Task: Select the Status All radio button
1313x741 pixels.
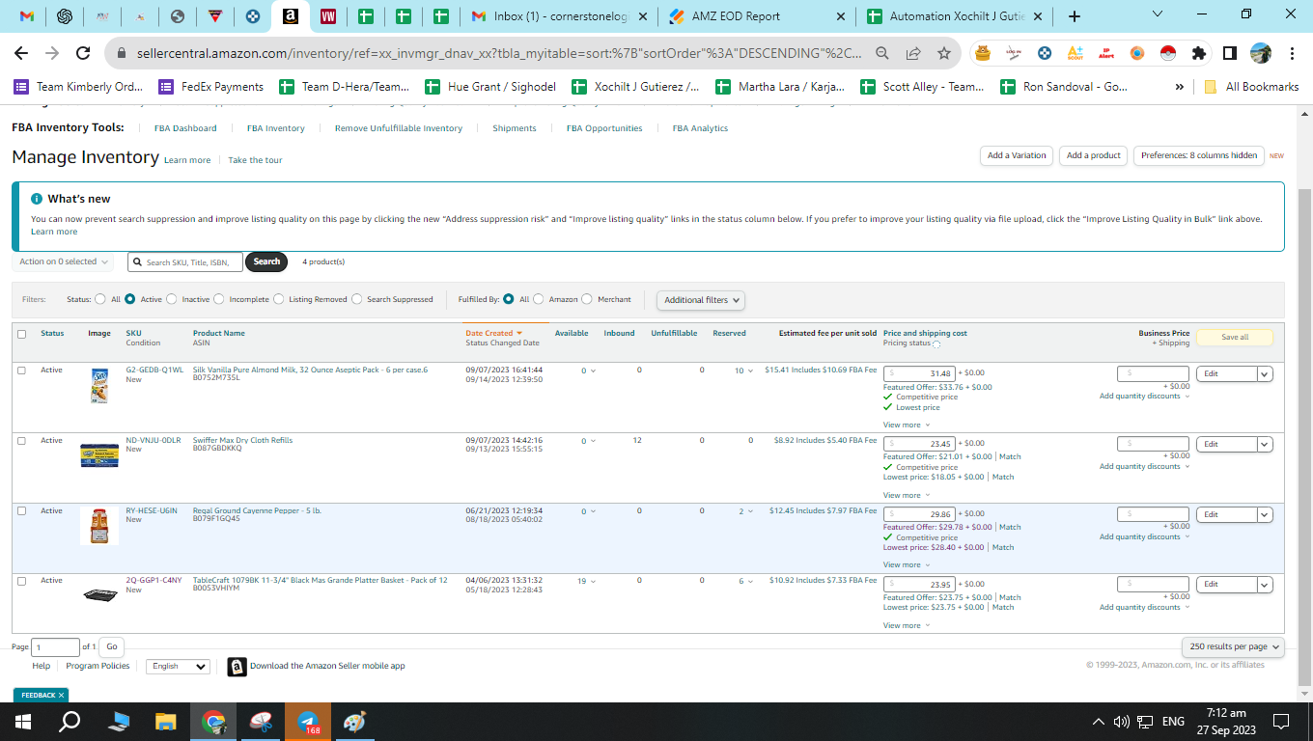Action: pos(100,299)
